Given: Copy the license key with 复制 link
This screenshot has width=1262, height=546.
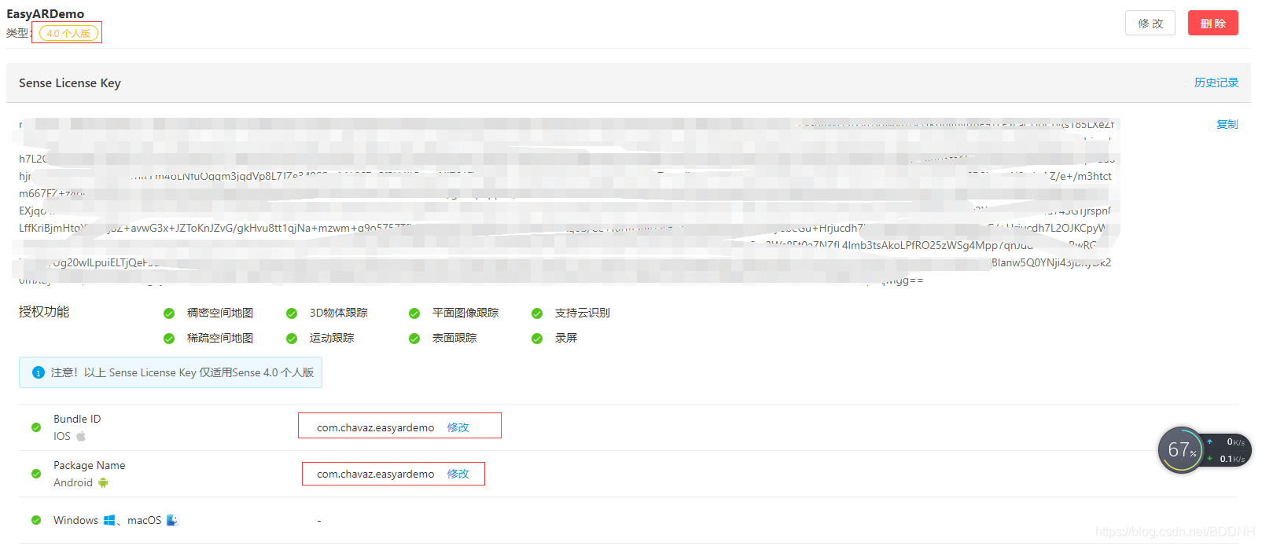Looking at the screenshot, I should [x=1227, y=124].
